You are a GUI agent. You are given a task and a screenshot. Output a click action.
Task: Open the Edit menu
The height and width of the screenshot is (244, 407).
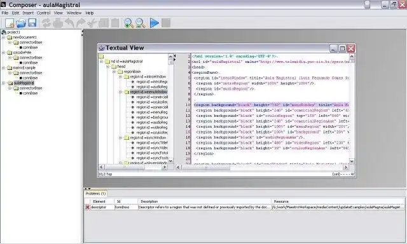tap(15, 13)
